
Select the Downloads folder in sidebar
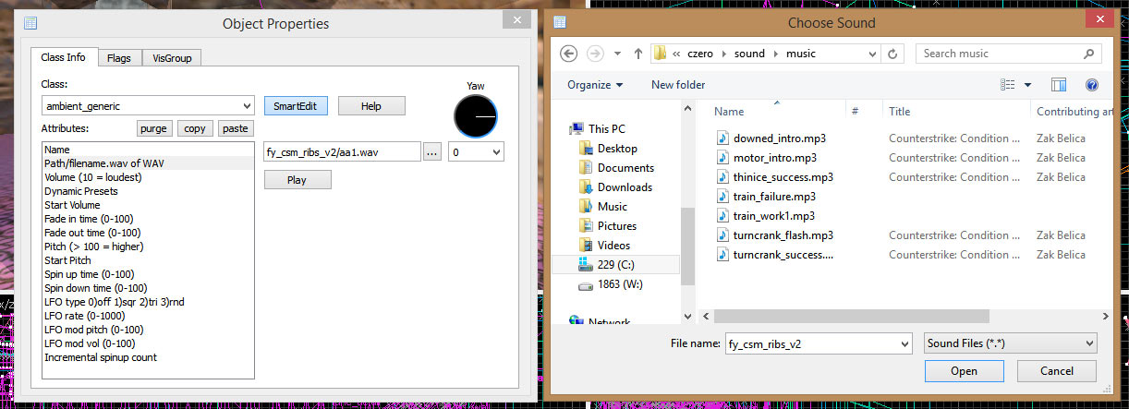tap(625, 187)
